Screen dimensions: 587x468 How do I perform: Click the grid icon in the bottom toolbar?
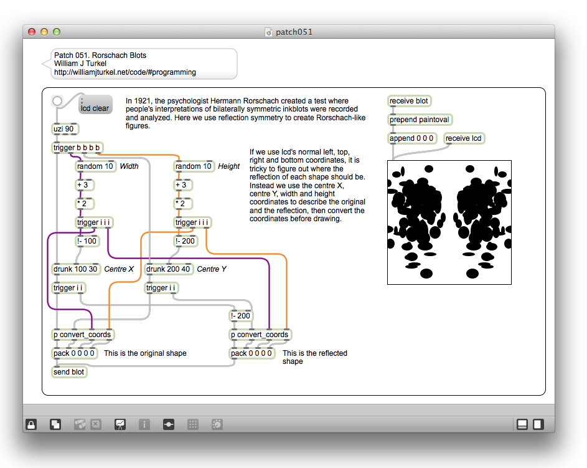[193, 424]
